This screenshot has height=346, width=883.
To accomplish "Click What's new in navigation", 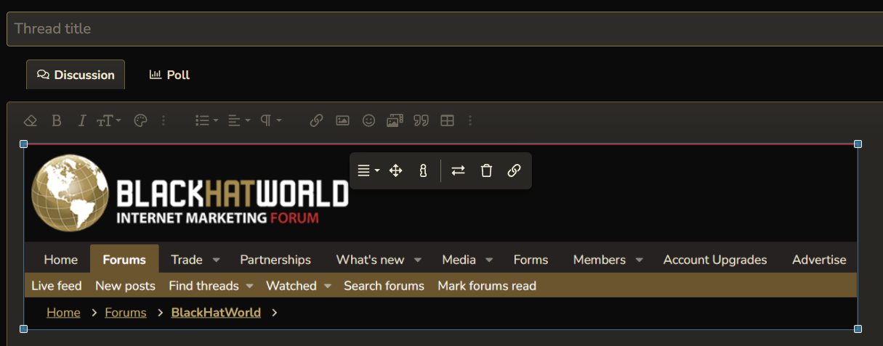I will (x=370, y=260).
